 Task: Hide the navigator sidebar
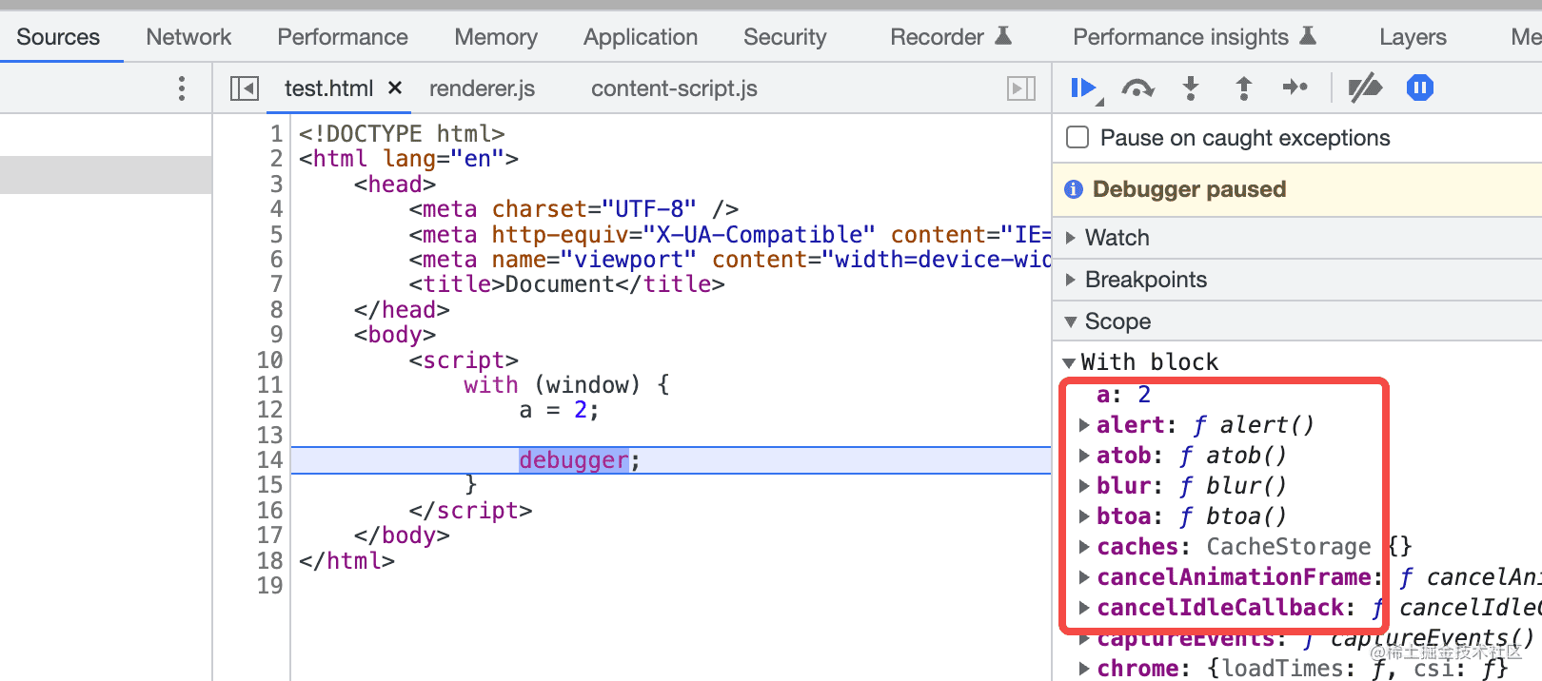(x=245, y=88)
